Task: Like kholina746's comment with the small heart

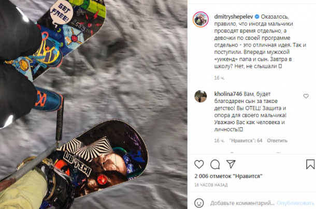Action: pyautogui.click(x=306, y=96)
